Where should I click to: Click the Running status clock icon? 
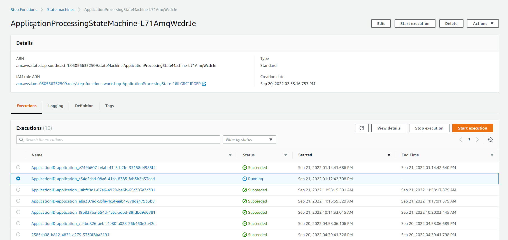tap(245, 179)
